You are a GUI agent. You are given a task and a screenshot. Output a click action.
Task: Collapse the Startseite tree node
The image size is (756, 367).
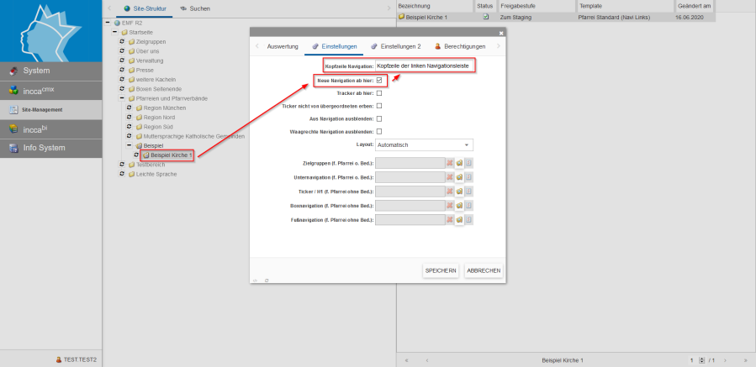116,32
